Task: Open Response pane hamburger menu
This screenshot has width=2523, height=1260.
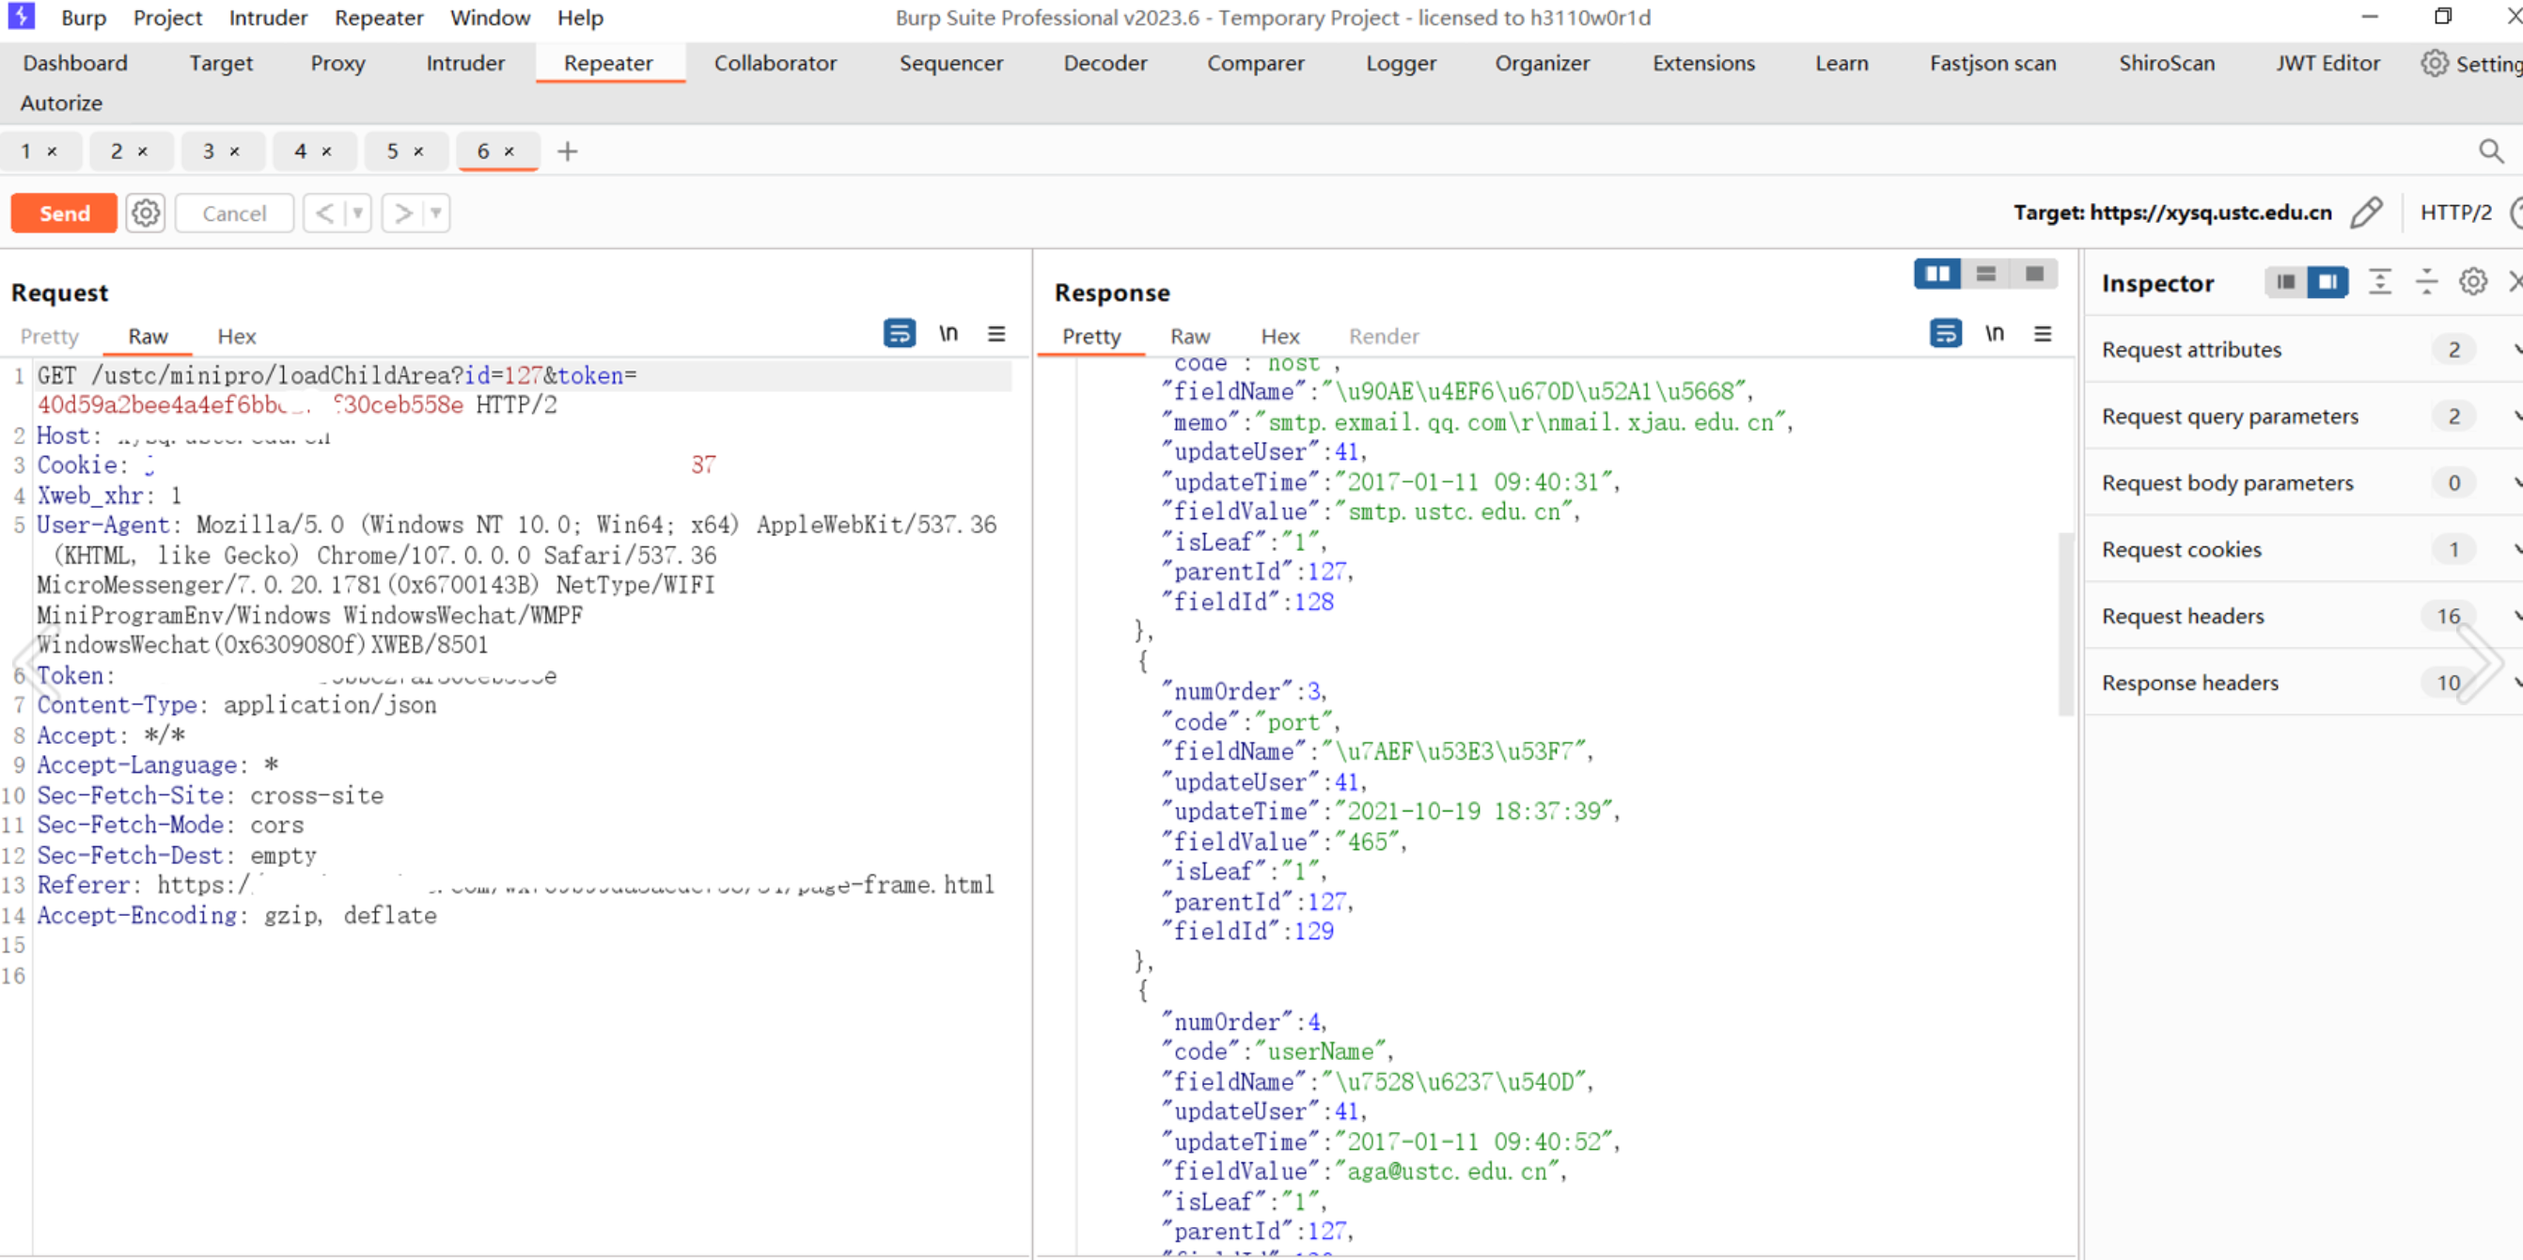Action: point(2042,333)
